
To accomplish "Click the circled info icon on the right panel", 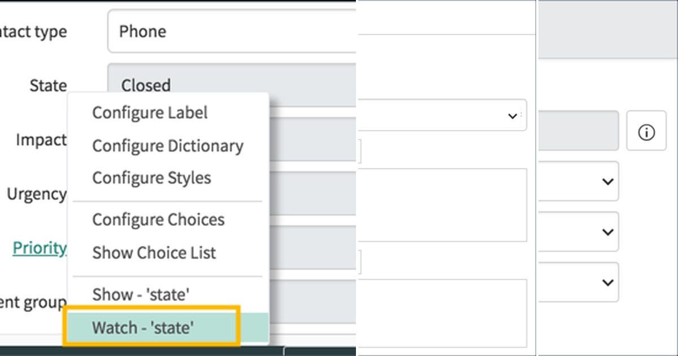I will click(x=646, y=131).
